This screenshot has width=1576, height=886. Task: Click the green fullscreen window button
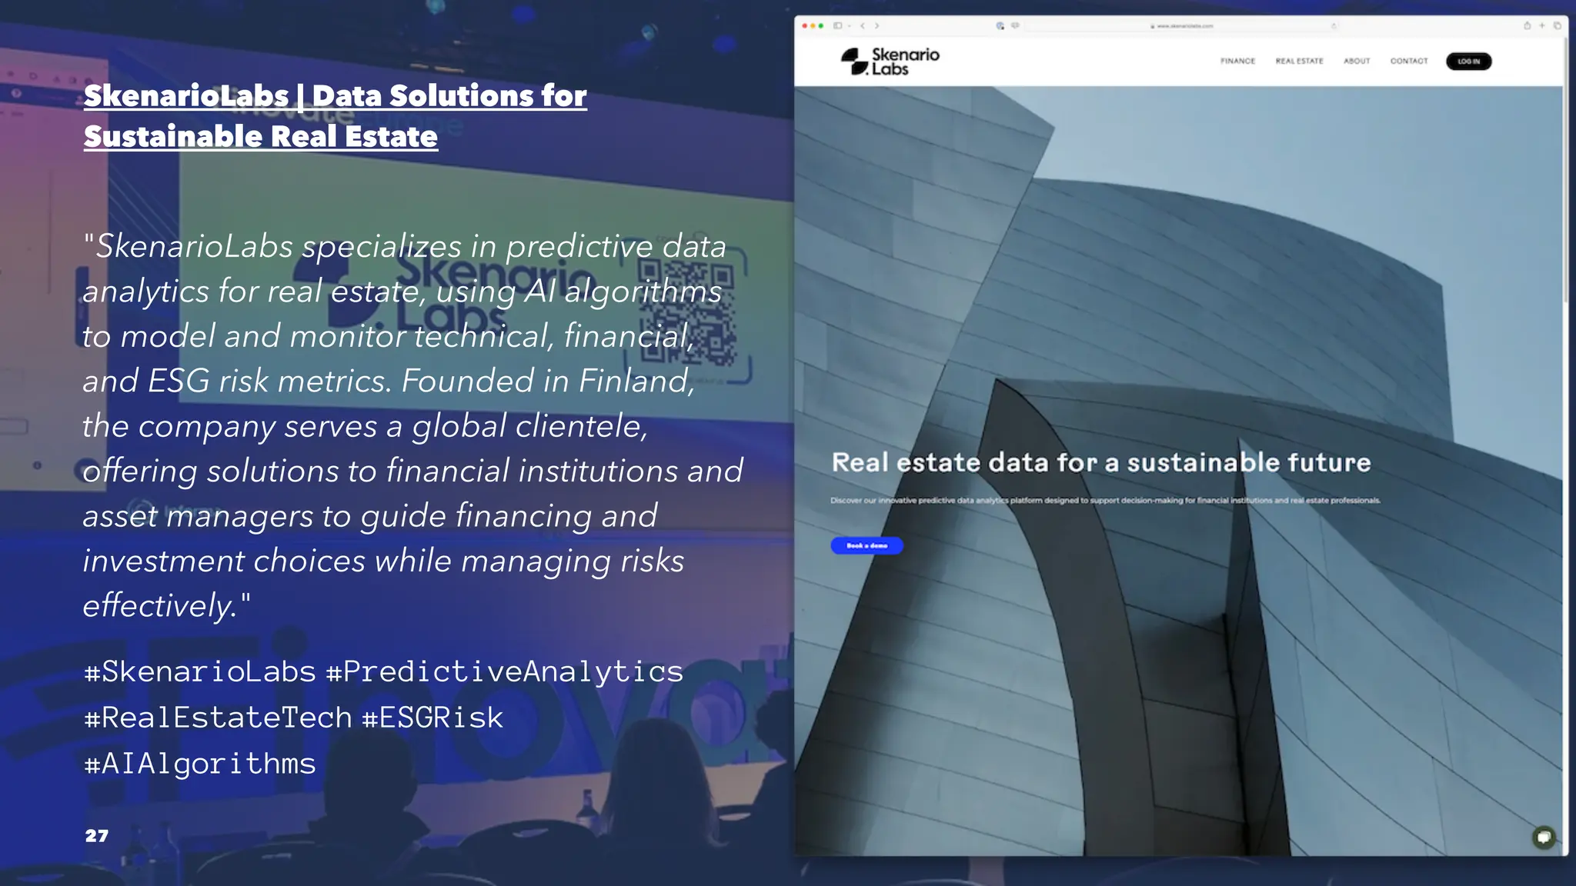click(821, 26)
